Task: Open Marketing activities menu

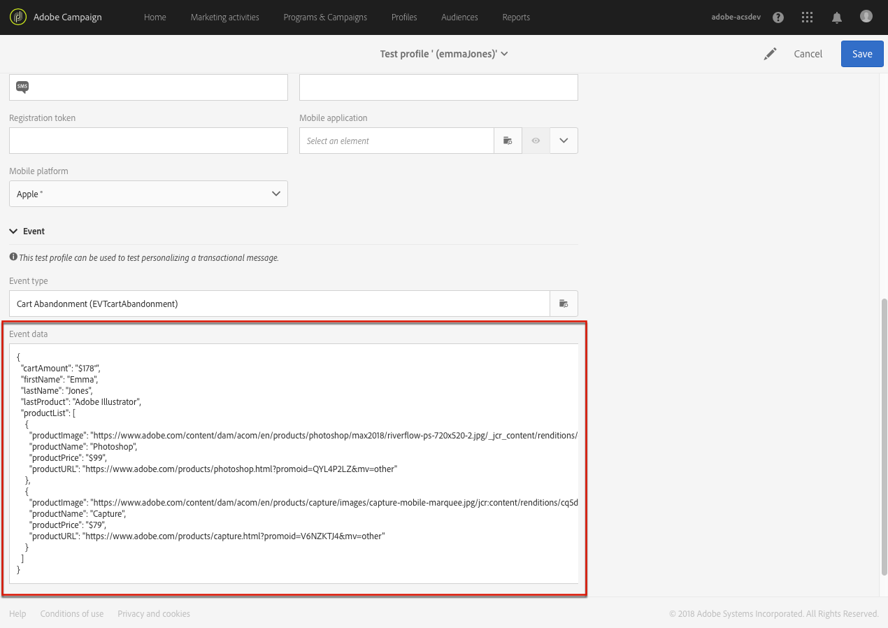Action: (x=225, y=17)
